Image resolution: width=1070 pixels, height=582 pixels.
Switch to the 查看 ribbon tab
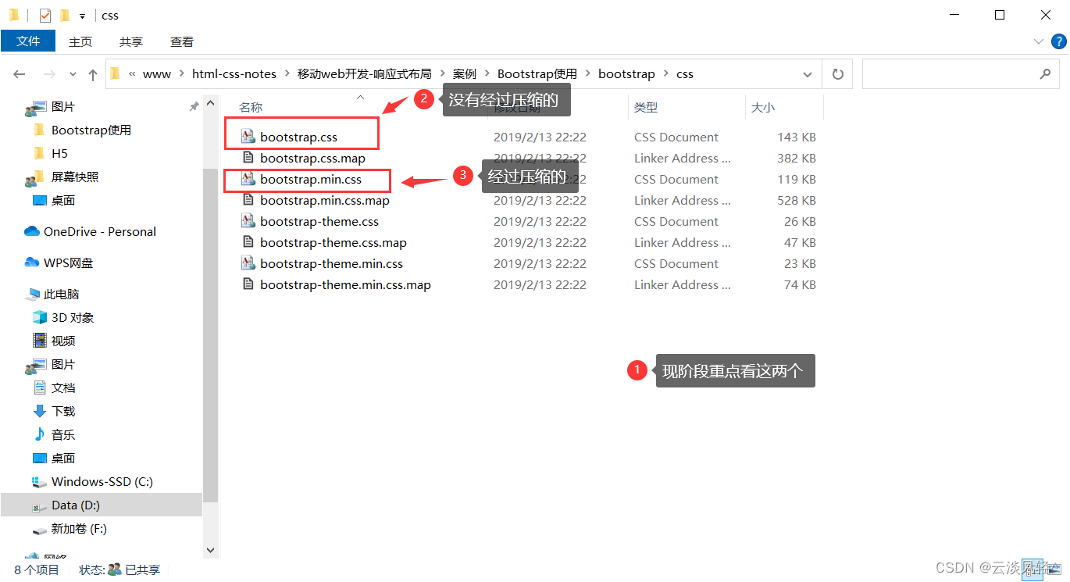click(182, 42)
